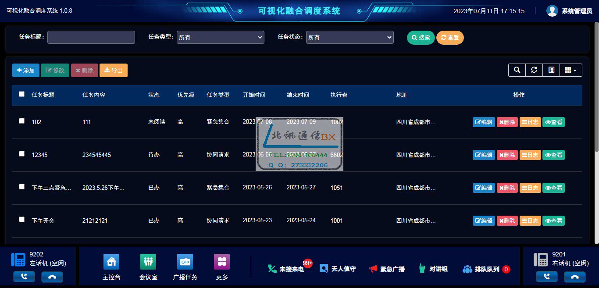Open 排队队列 queue list
Screen dimensions: 599x288
[486, 269]
